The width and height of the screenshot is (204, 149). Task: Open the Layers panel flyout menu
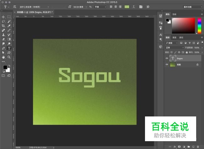[x=202, y=38]
